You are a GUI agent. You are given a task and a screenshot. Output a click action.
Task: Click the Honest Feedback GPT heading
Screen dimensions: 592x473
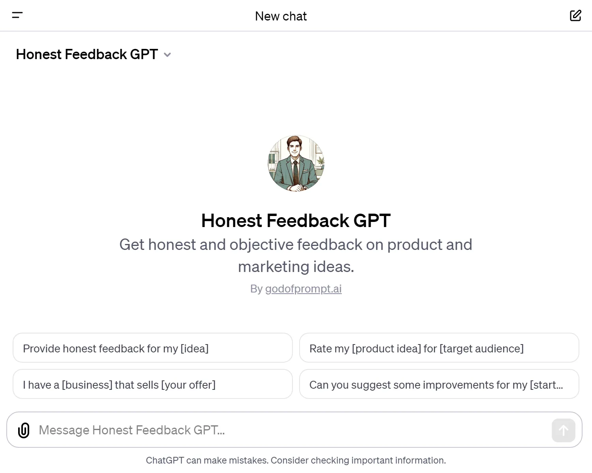296,221
